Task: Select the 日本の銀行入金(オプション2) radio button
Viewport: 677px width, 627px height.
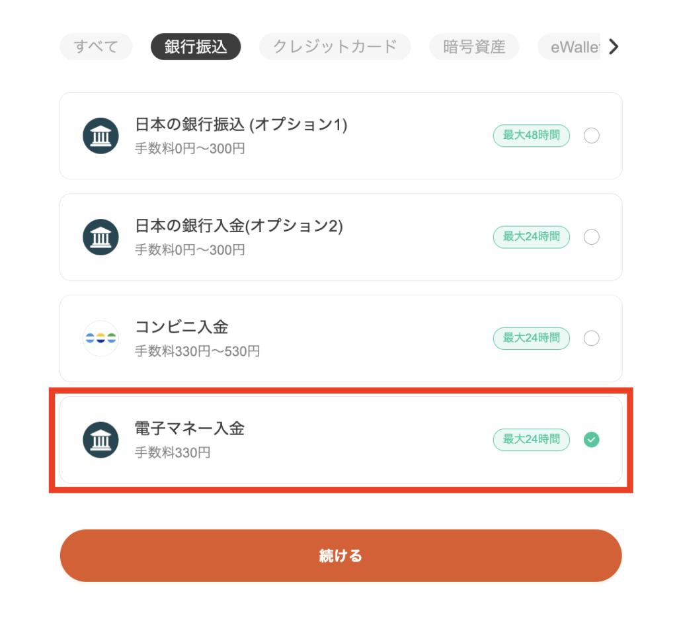Action: pos(591,237)
